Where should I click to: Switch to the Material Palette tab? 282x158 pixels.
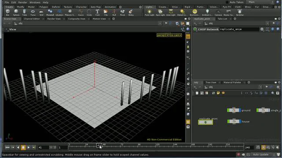[232, 83]
